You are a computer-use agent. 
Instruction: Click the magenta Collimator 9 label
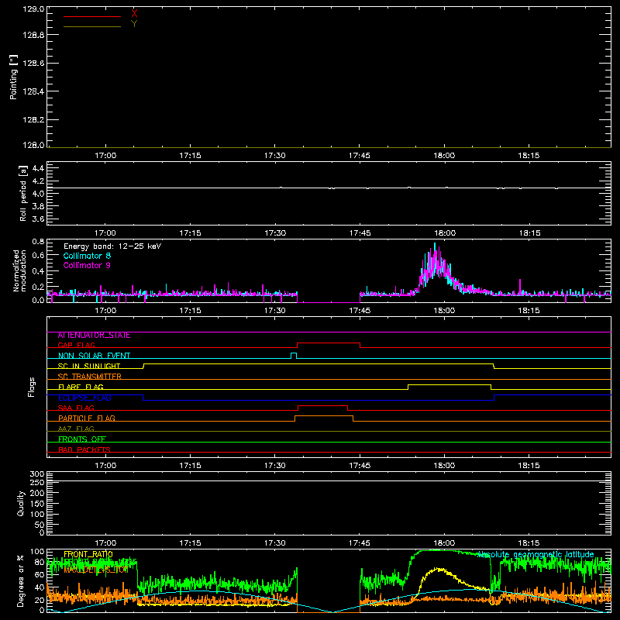coord(87,265)
